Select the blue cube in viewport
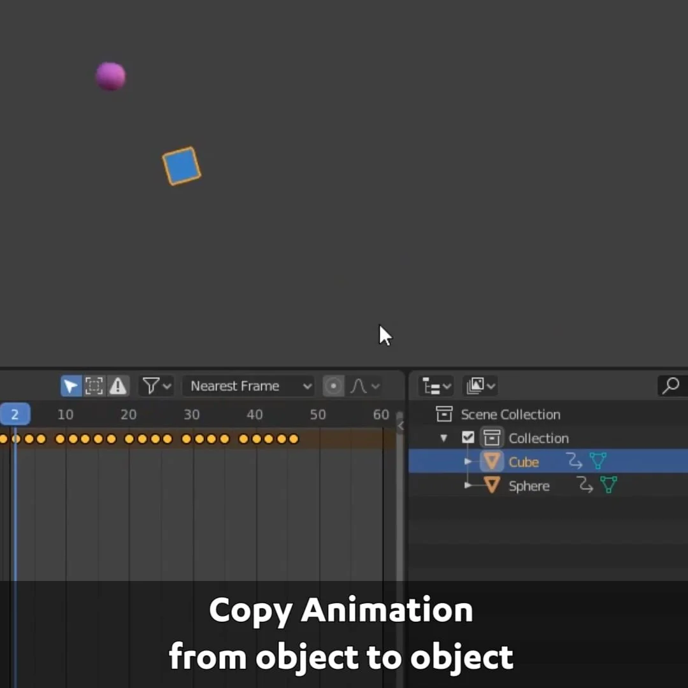688x688 pixels. point(182,166)
